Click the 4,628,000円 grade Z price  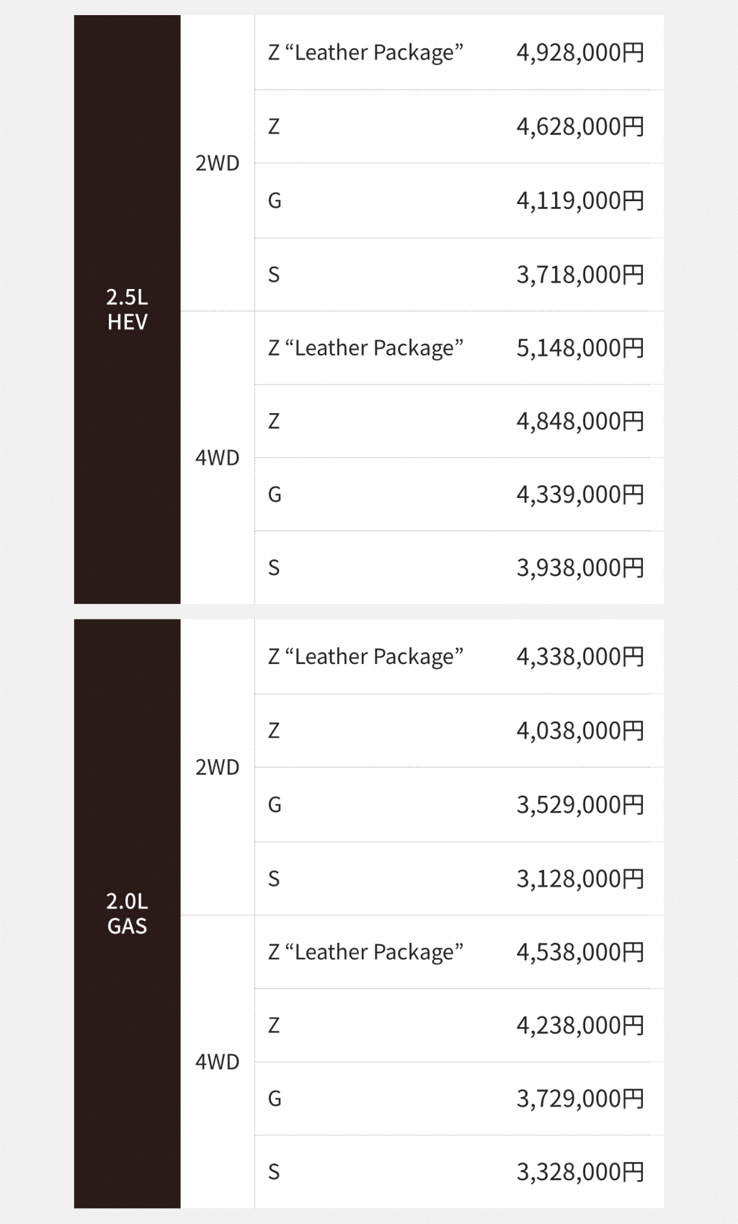[x=580, y=127]
